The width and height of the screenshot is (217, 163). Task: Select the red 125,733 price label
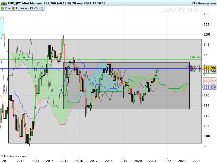(x=209, y=84)
